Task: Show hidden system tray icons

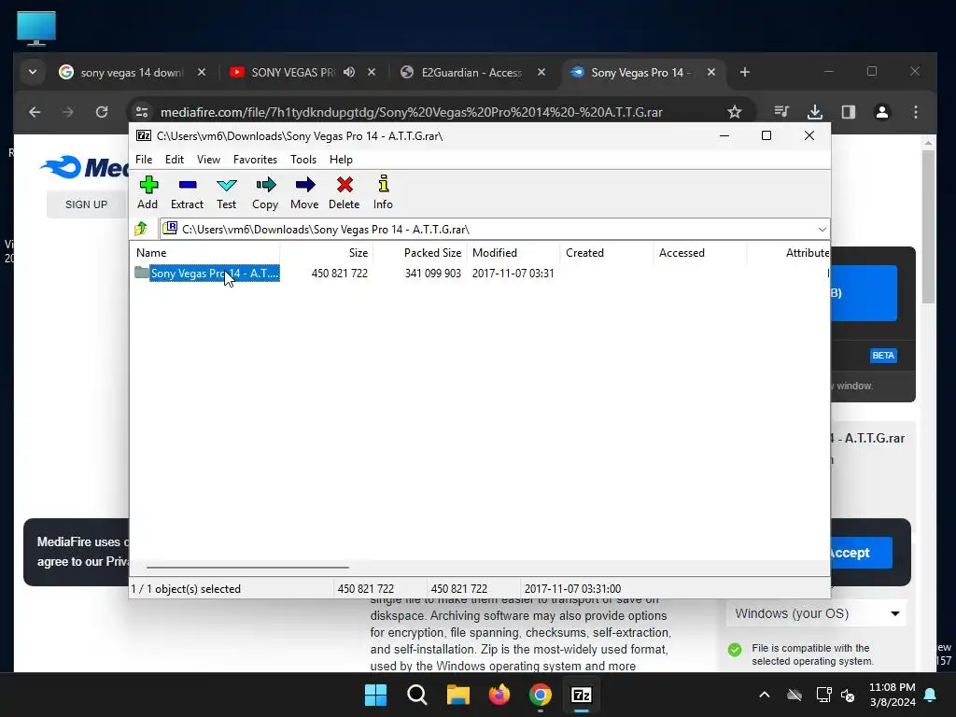Action: click(764, 695)
